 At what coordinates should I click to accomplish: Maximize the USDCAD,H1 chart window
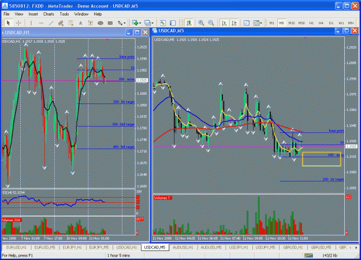[137, 32]
